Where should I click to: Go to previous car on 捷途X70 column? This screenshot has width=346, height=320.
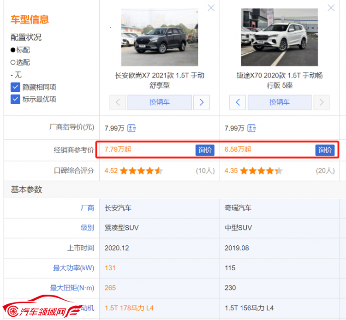238,102
